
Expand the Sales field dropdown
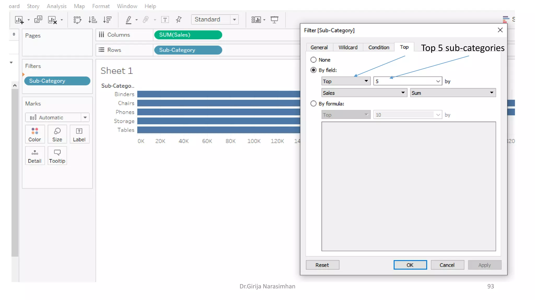coord(403,93)
